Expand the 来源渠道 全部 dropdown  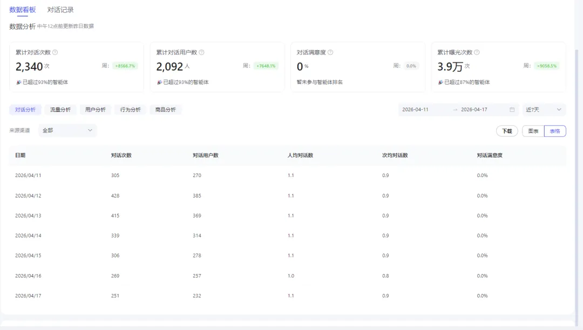pyautogui.click(x=67, y=130)
